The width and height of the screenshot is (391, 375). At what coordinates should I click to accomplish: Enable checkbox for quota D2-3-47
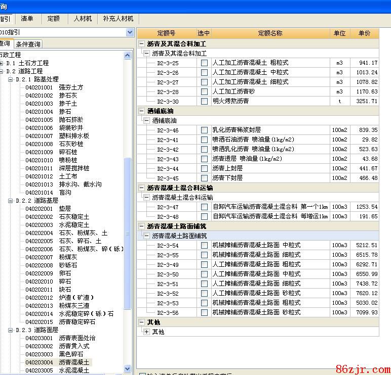tap(204, 207)
